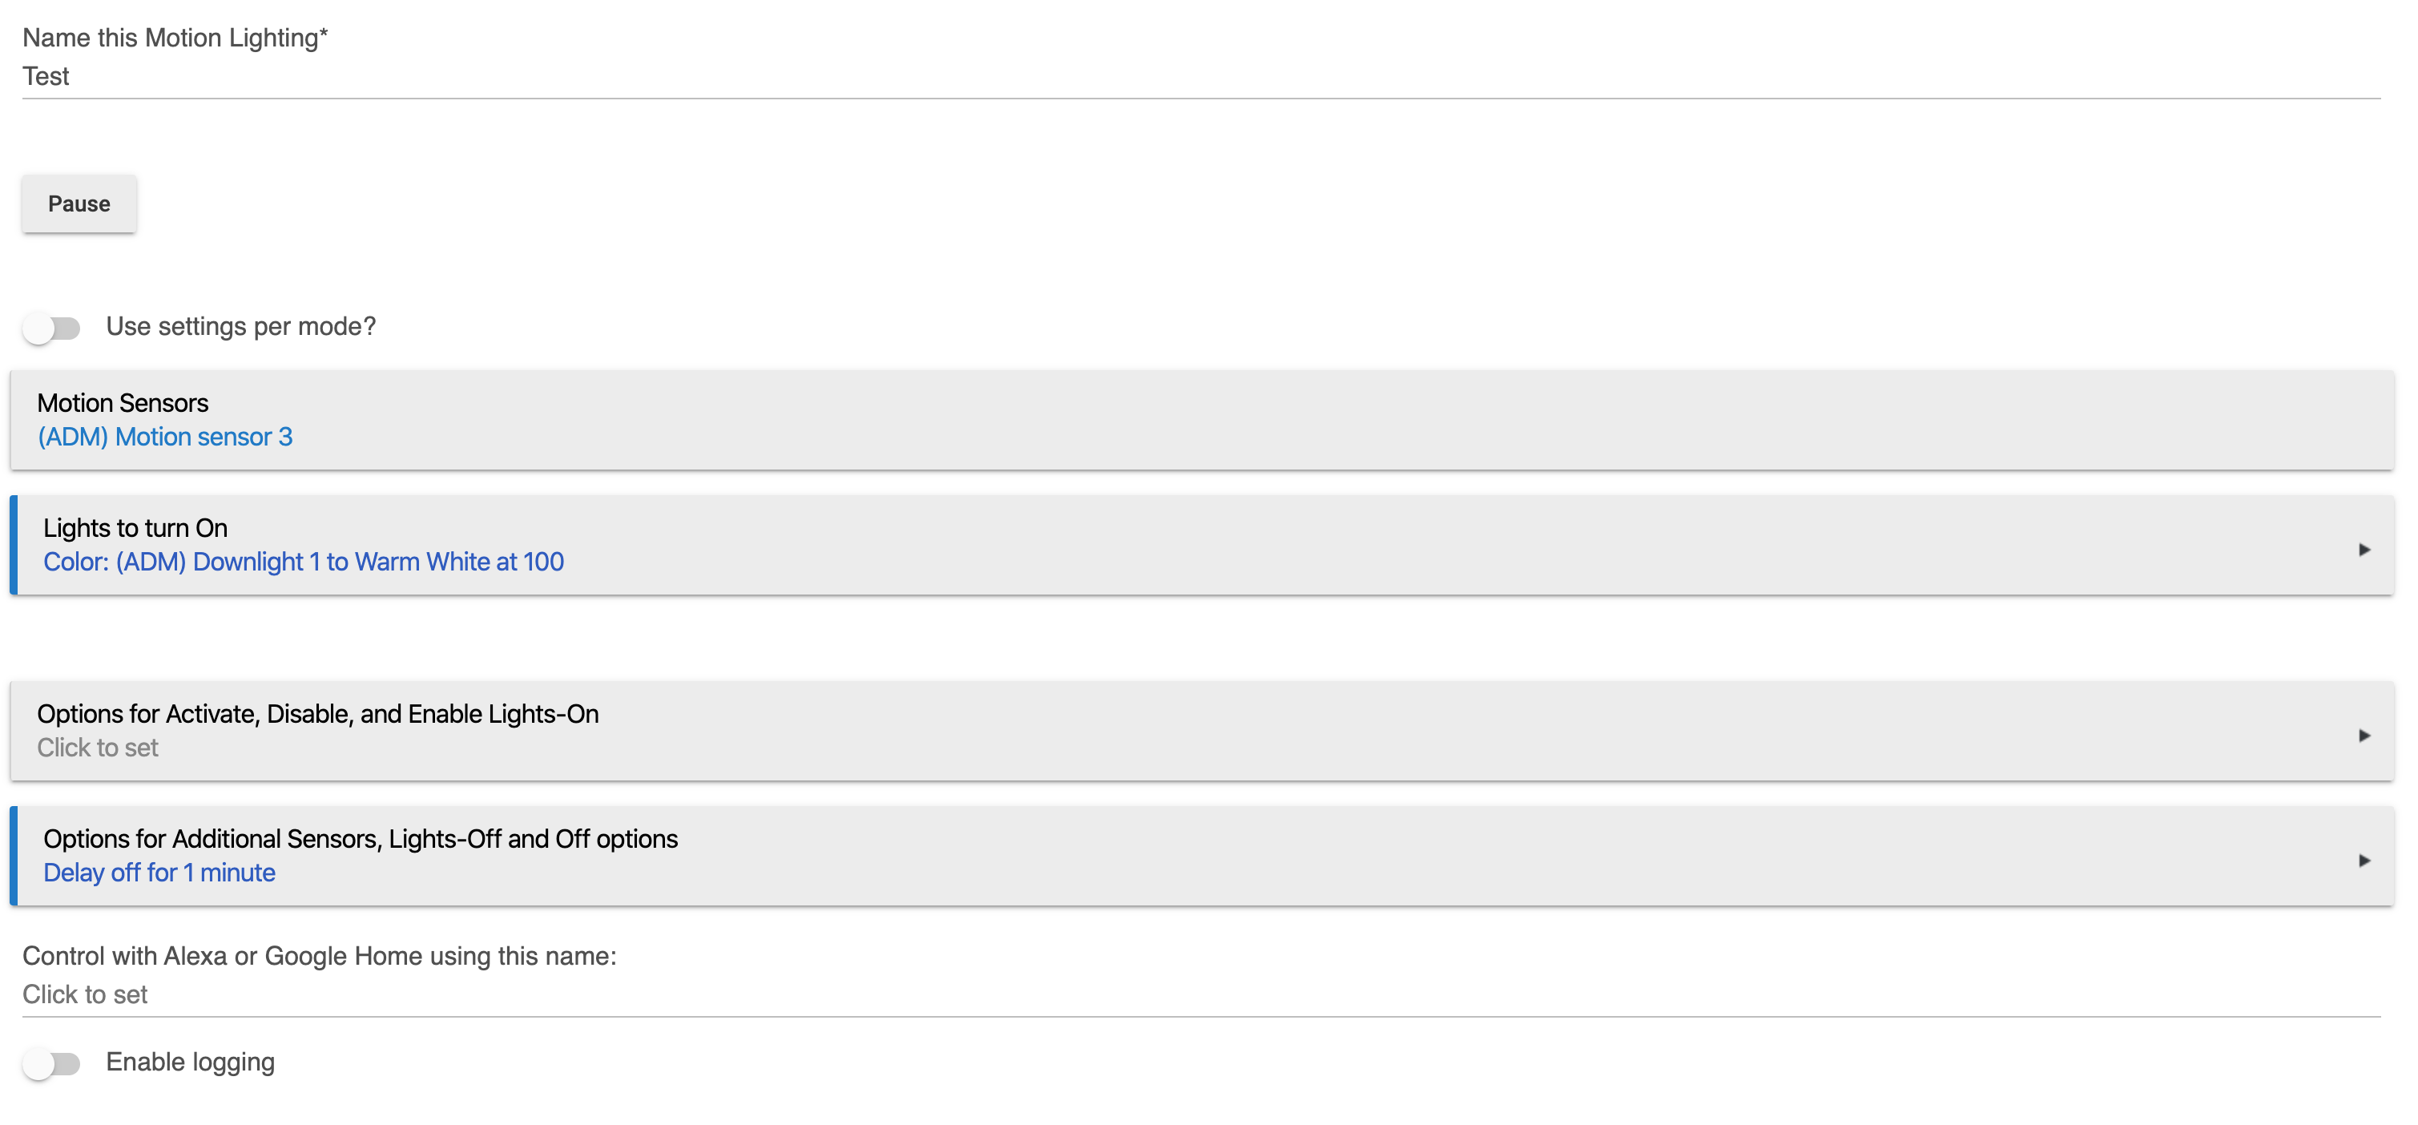Open Options for Activate, Disable, Enable Lights-On
Viewport: 2418px width, 1125px height.
1202,731
